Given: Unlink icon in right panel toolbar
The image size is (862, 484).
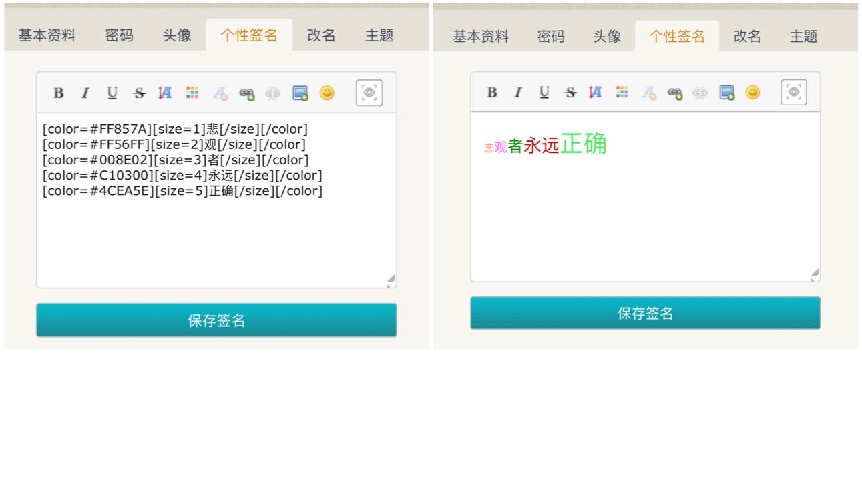Looking at the screenshot, I should (700, 93).
